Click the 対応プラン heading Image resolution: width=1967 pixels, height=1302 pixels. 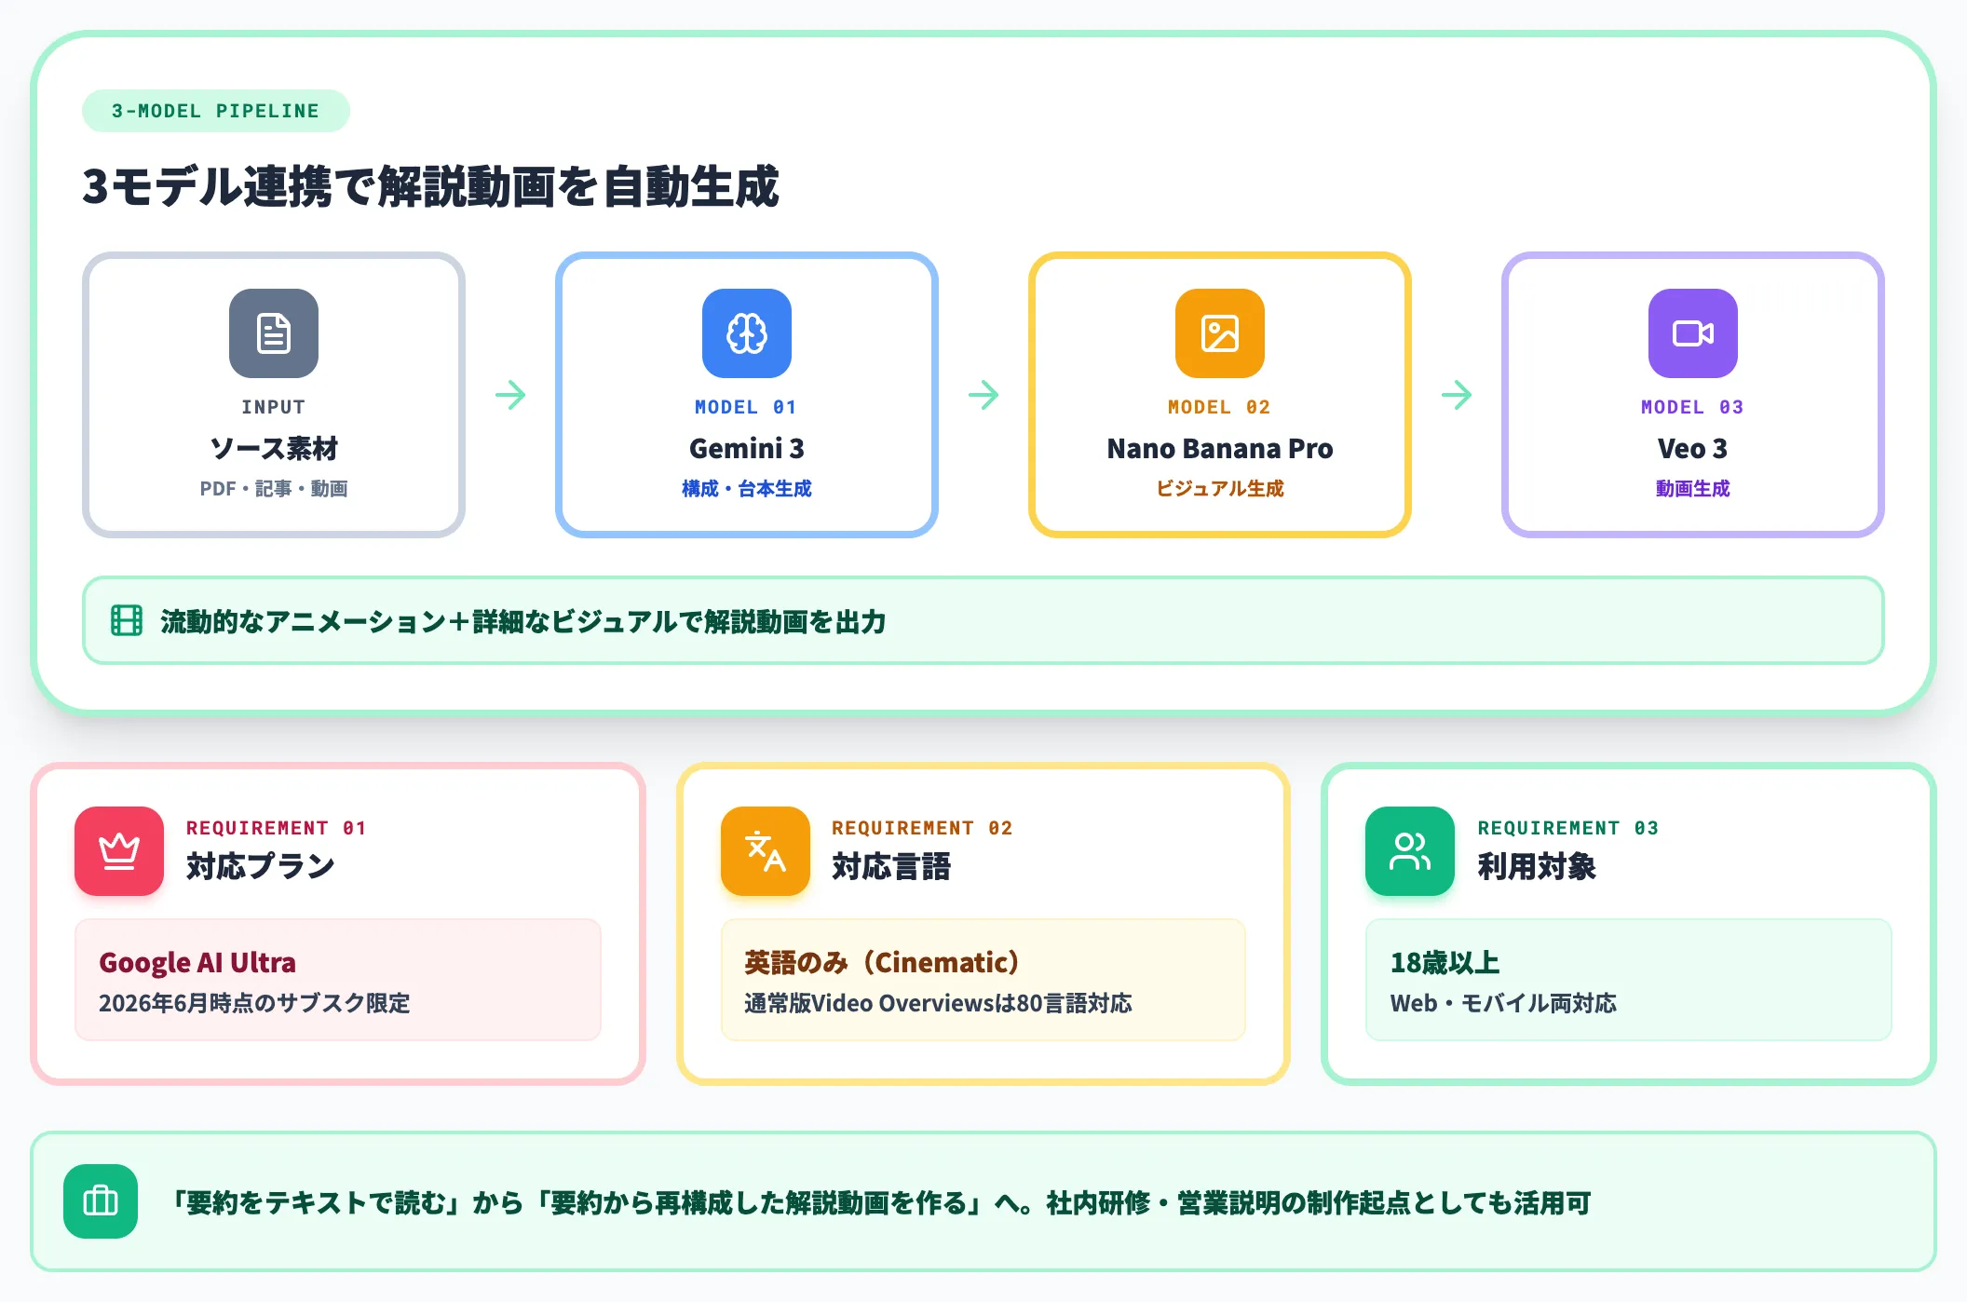260,866
